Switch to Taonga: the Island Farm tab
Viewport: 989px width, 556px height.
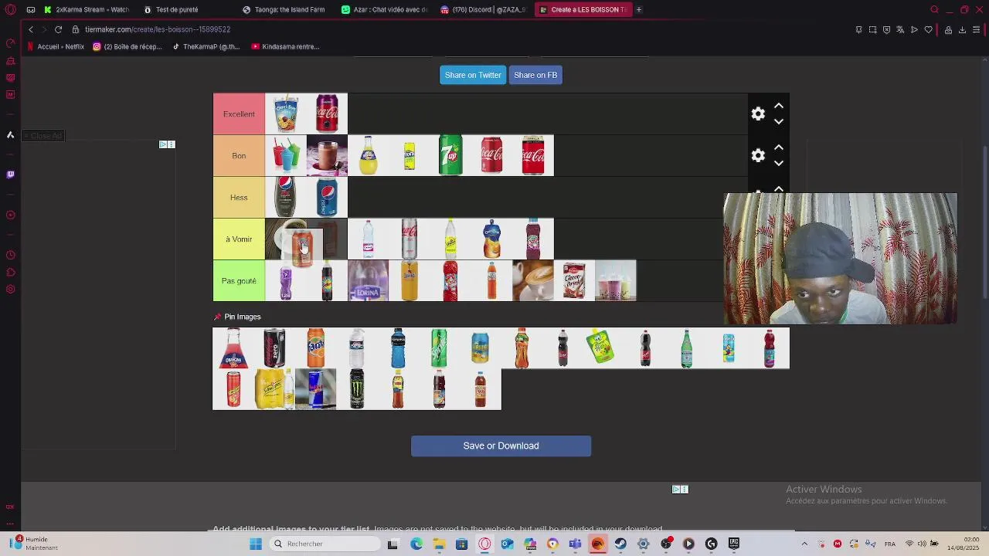click(x=284, y=9)
